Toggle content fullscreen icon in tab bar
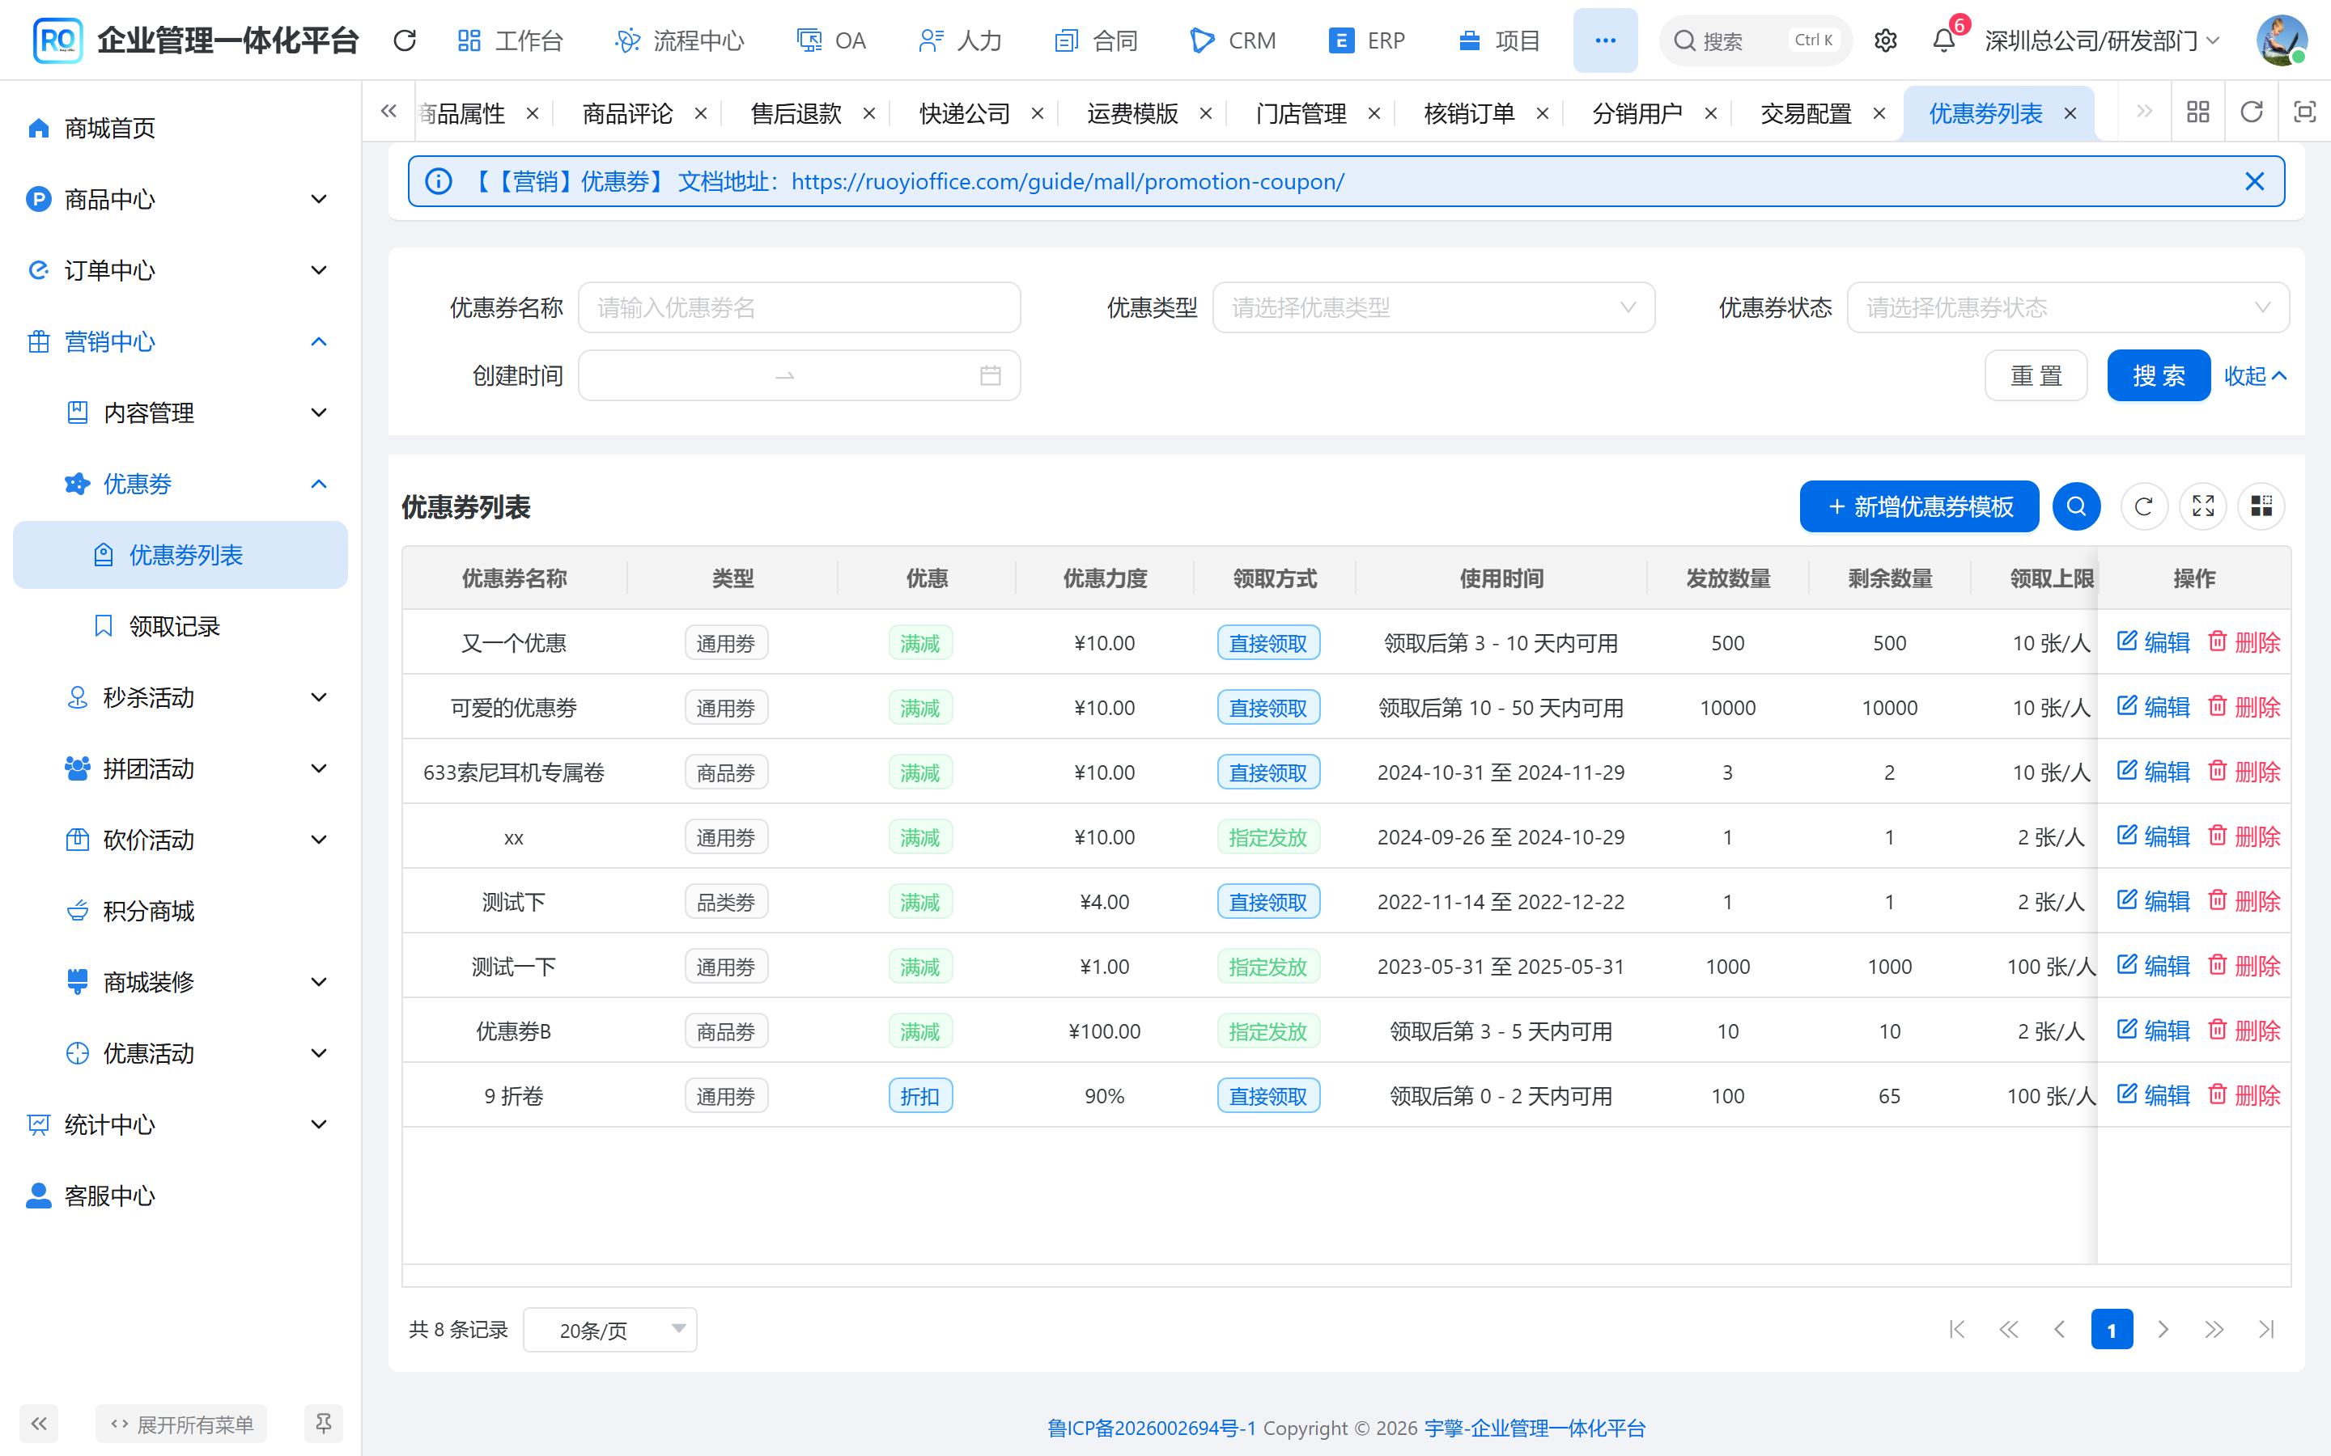Viewport: 2331px width, 1456px height. [x=2304, y=112]
